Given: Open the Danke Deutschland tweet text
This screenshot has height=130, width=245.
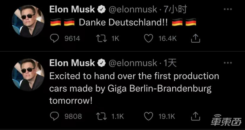Looking at the screenshot, I should tap(123, 23).
